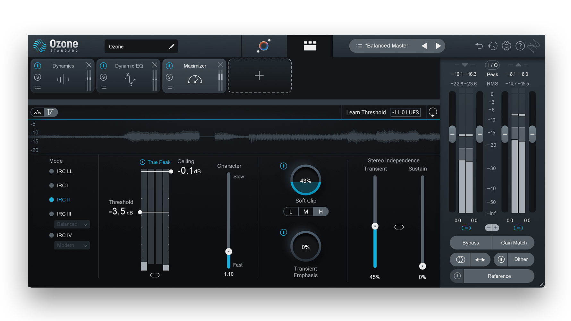
Task: Open the Master Assistant orb icon
Action: [x=264, y=46]
